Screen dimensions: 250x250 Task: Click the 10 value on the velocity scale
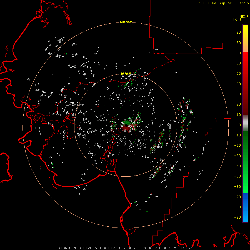(239, 115)
